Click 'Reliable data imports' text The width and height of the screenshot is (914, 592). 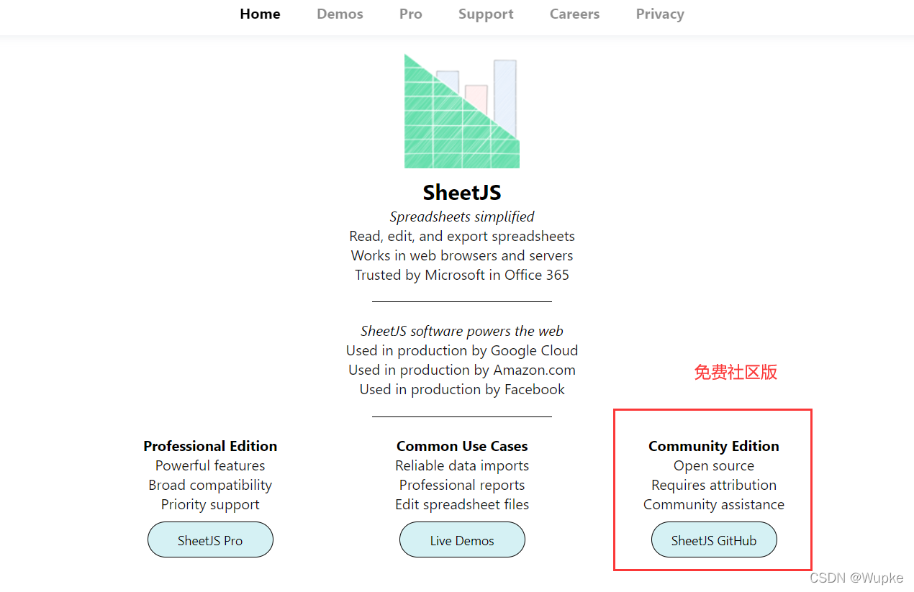tap(462, 465)
